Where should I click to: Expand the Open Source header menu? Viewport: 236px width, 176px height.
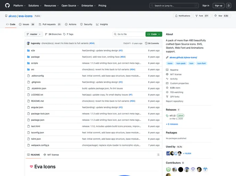tap(70, 5)
